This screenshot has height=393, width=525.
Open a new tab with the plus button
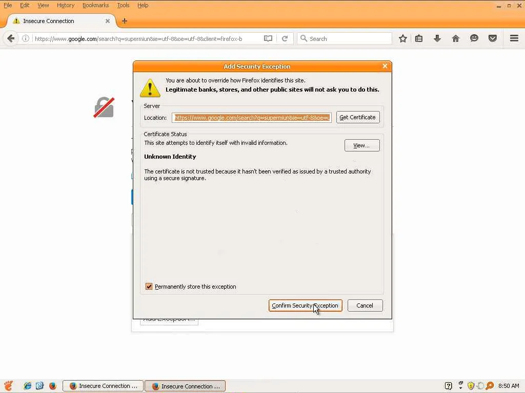125,21
